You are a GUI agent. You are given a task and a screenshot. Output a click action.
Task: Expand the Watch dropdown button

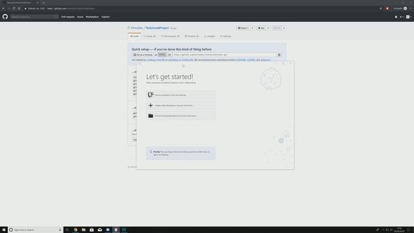click(x=243, y=28)
